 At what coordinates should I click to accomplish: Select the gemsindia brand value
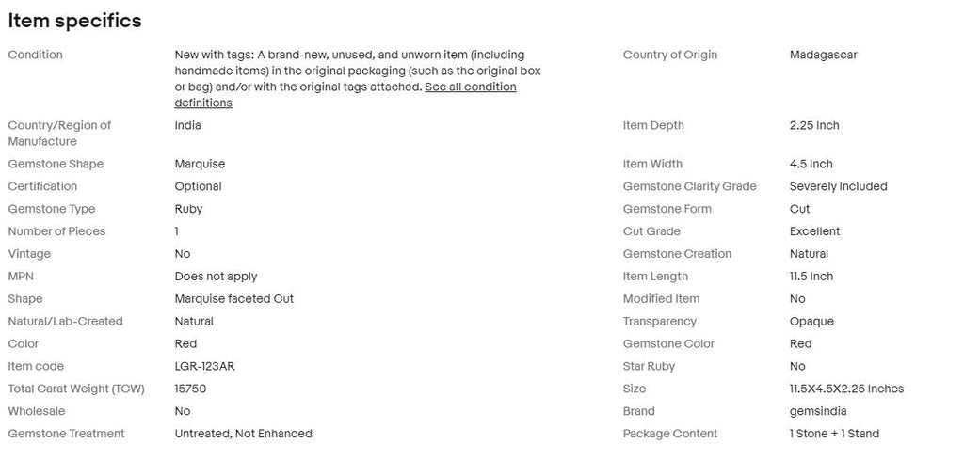coord(818,411)
